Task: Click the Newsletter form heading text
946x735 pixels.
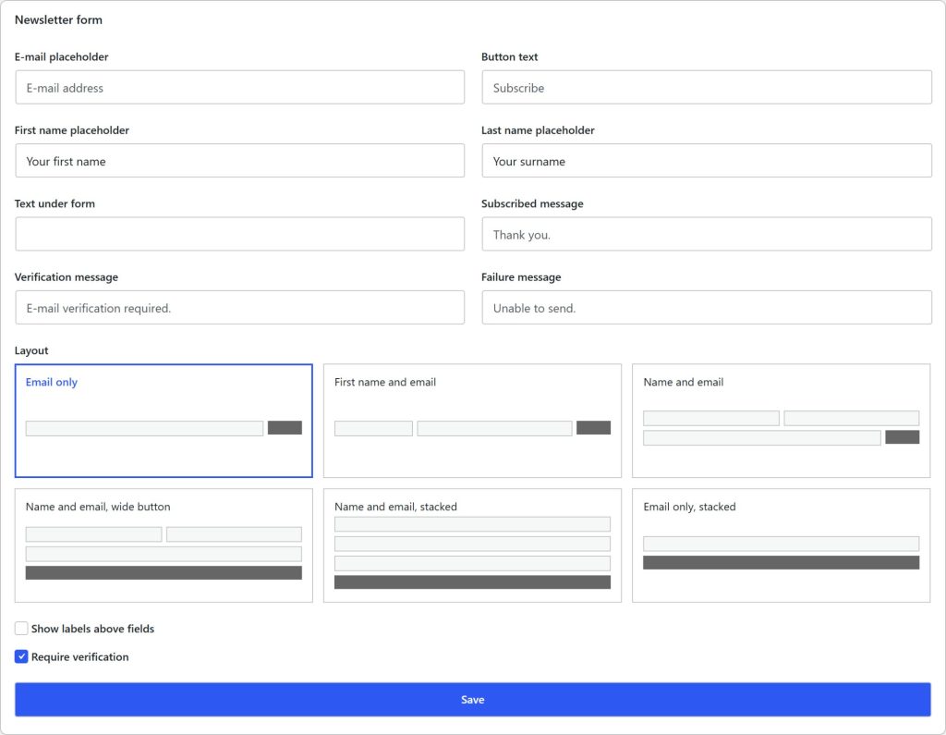Action: (x=58, y=20)
